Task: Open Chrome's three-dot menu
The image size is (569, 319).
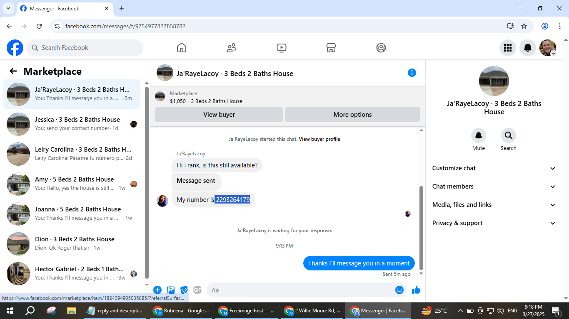Action: click(560, 26)
